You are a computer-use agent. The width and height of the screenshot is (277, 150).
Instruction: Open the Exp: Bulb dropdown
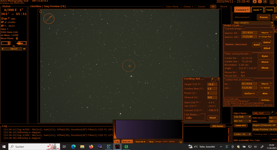250,117
